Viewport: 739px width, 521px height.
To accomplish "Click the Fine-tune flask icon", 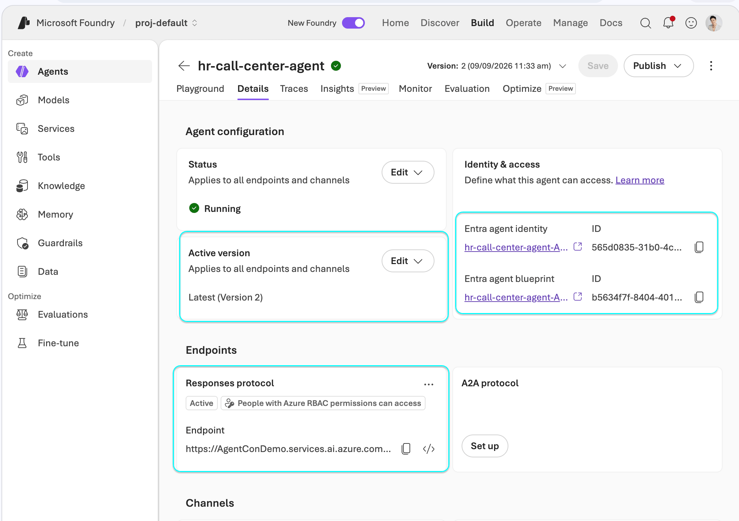I will (x=22, y=343).
